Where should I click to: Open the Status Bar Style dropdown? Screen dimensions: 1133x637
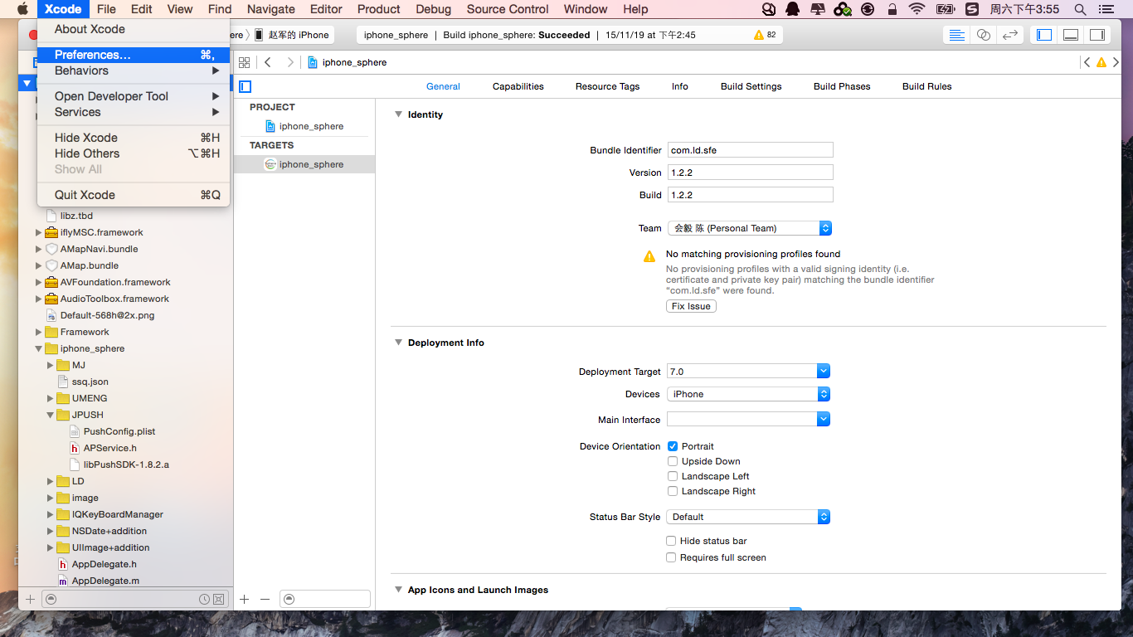click(748, 517)
